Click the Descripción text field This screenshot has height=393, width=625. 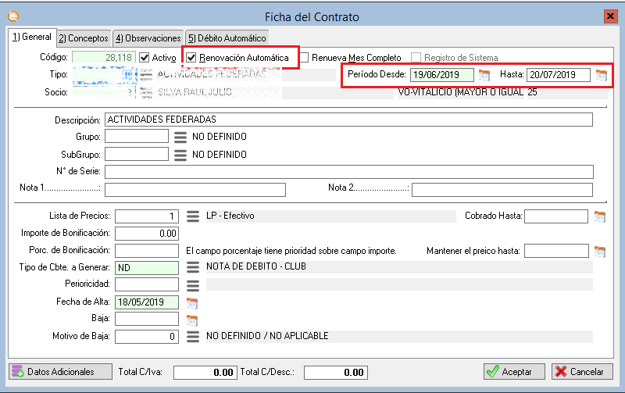[x=348, y=120]
